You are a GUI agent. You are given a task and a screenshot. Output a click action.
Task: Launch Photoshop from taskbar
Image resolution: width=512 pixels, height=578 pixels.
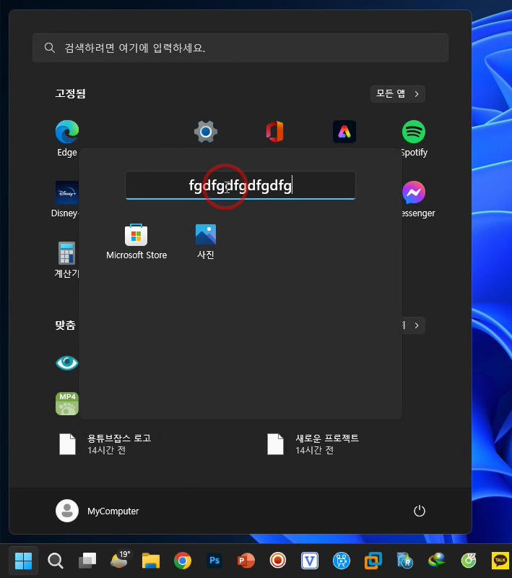tap(214, 561)
